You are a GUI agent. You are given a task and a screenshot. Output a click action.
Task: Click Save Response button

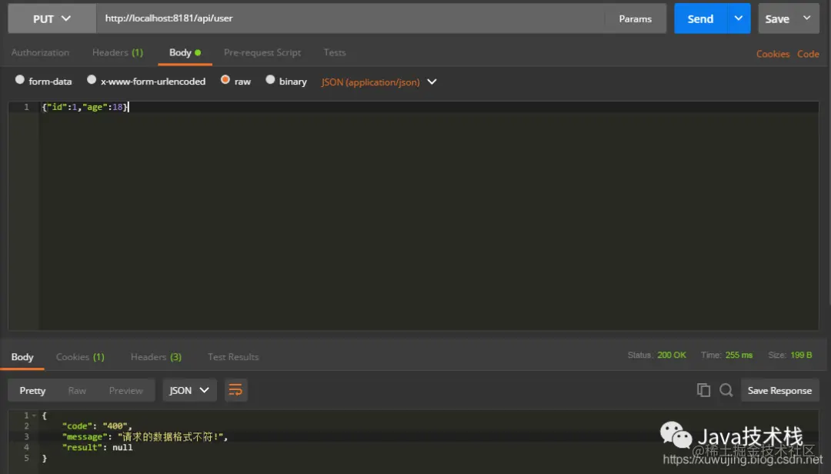779,391
